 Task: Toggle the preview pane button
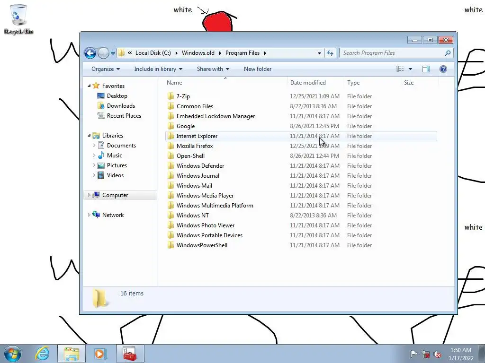[426, 69]
